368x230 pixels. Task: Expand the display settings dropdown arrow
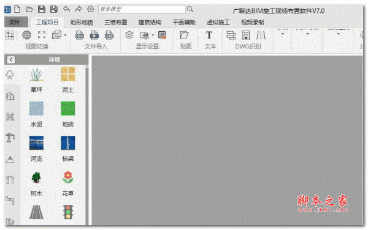coord(153,35)
